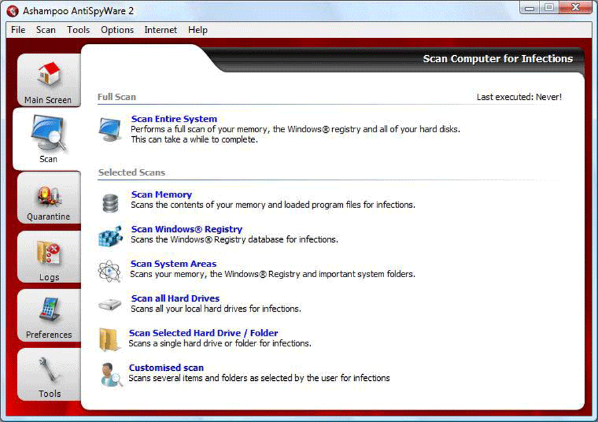Viewport: 598px width, 422px height.
Task: Click the Scan Entire System monitor icon
Action: 110,130
